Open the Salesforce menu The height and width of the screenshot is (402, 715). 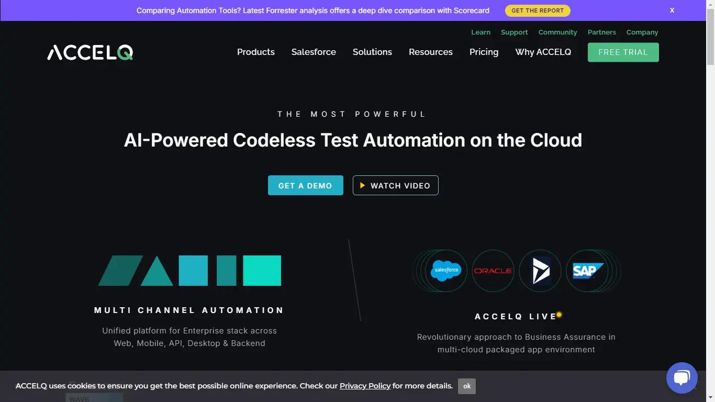pyautogui.click(x=314, y=52)
